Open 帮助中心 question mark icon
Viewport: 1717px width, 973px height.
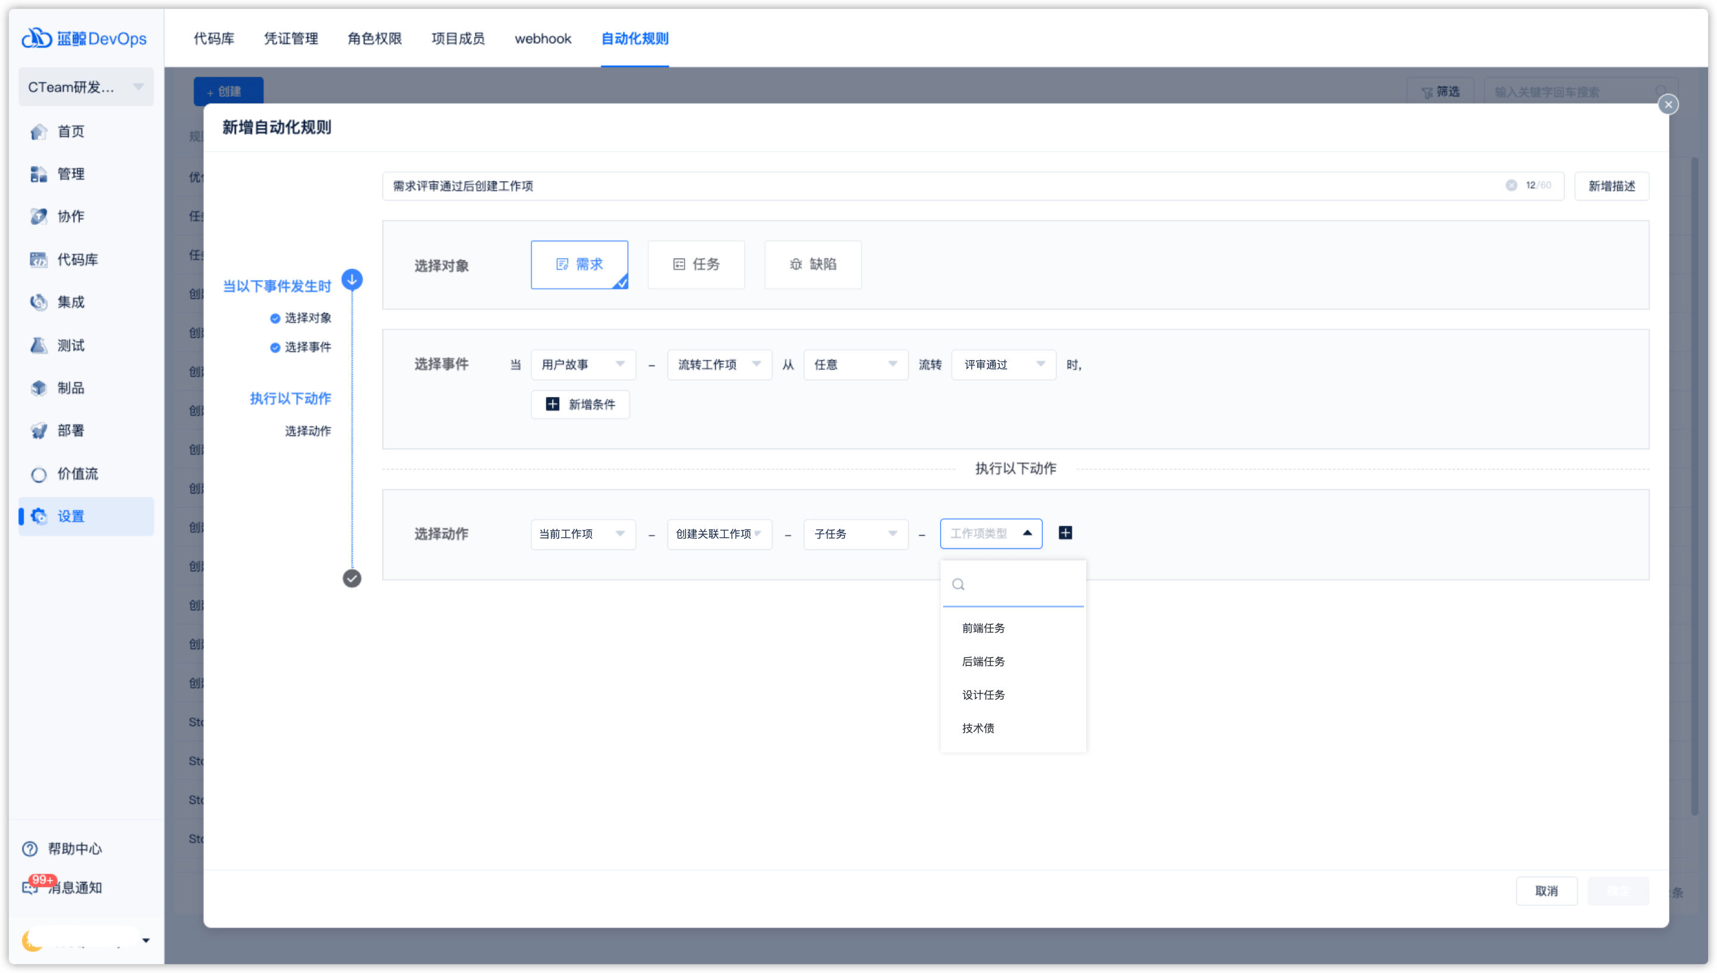pyautogui.click(x=30, y=850)
